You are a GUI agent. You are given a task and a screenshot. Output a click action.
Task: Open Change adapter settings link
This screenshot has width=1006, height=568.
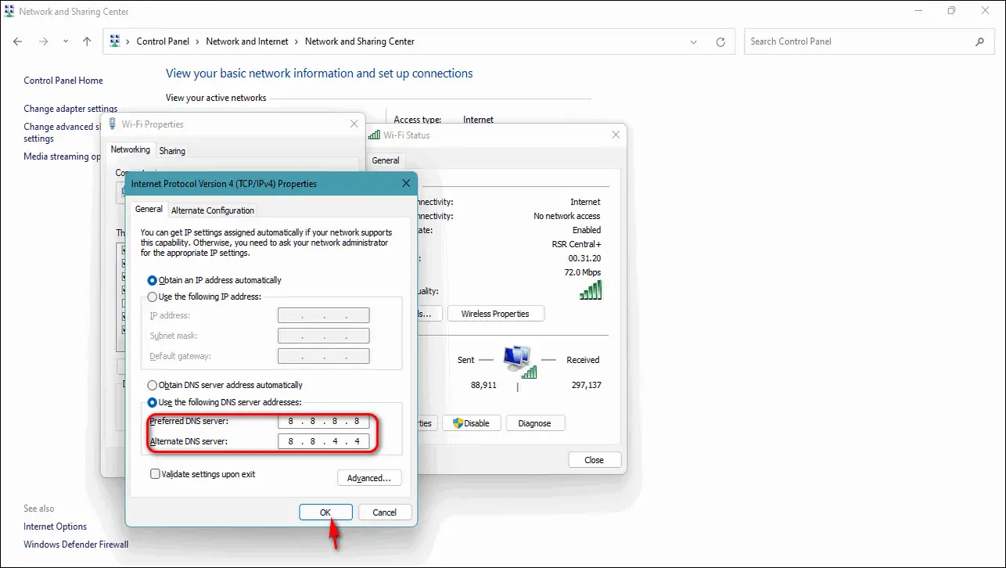[70, 109]
